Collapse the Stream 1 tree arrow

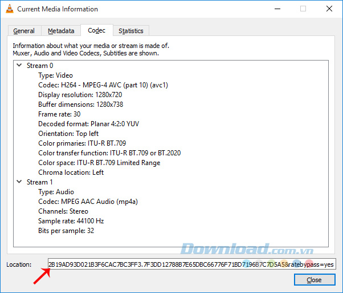click(20, 182)
